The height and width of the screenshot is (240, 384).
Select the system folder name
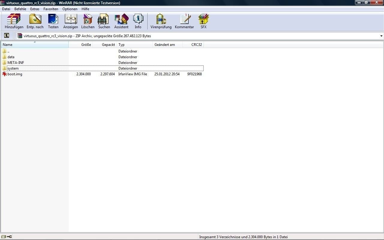(13, 68)
